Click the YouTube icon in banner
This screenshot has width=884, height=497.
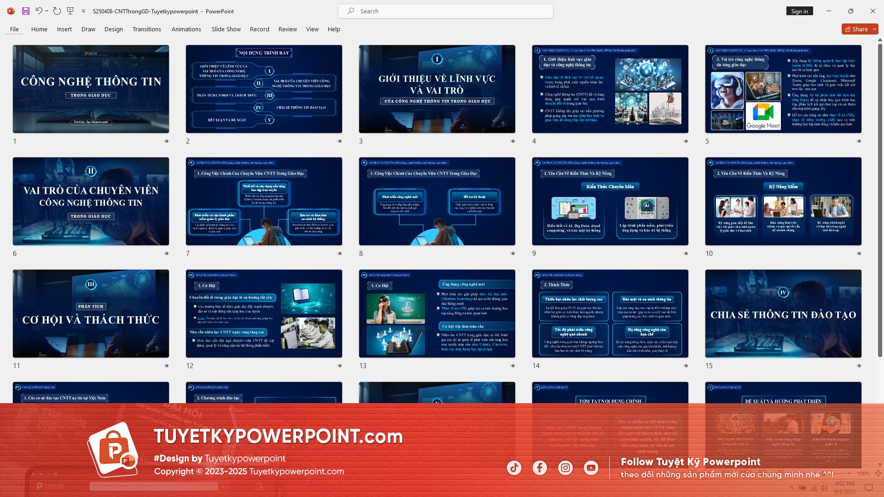[591, 468]
